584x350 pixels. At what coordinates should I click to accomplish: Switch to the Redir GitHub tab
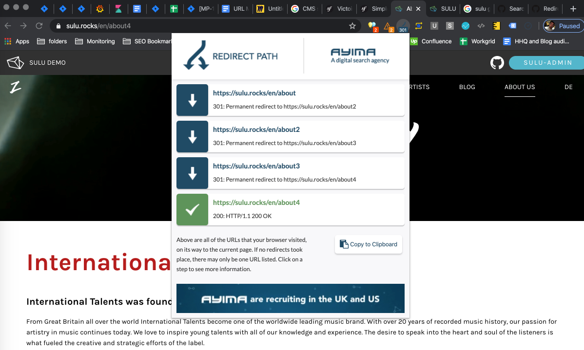point(546,9)
